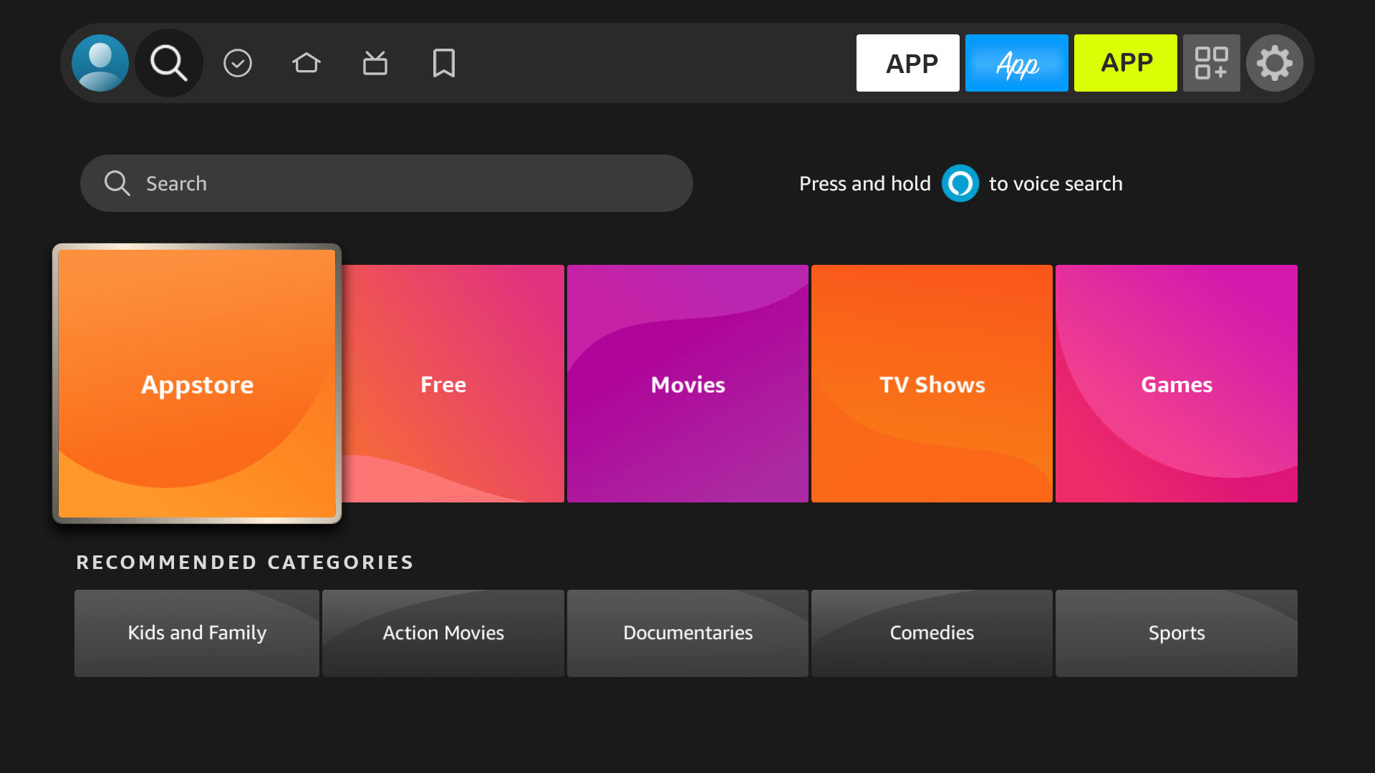Image resolution: width=1375 pixels, height=773 pixels.
Task: Choose the Kids and Family category
Action: click(197, 633)
